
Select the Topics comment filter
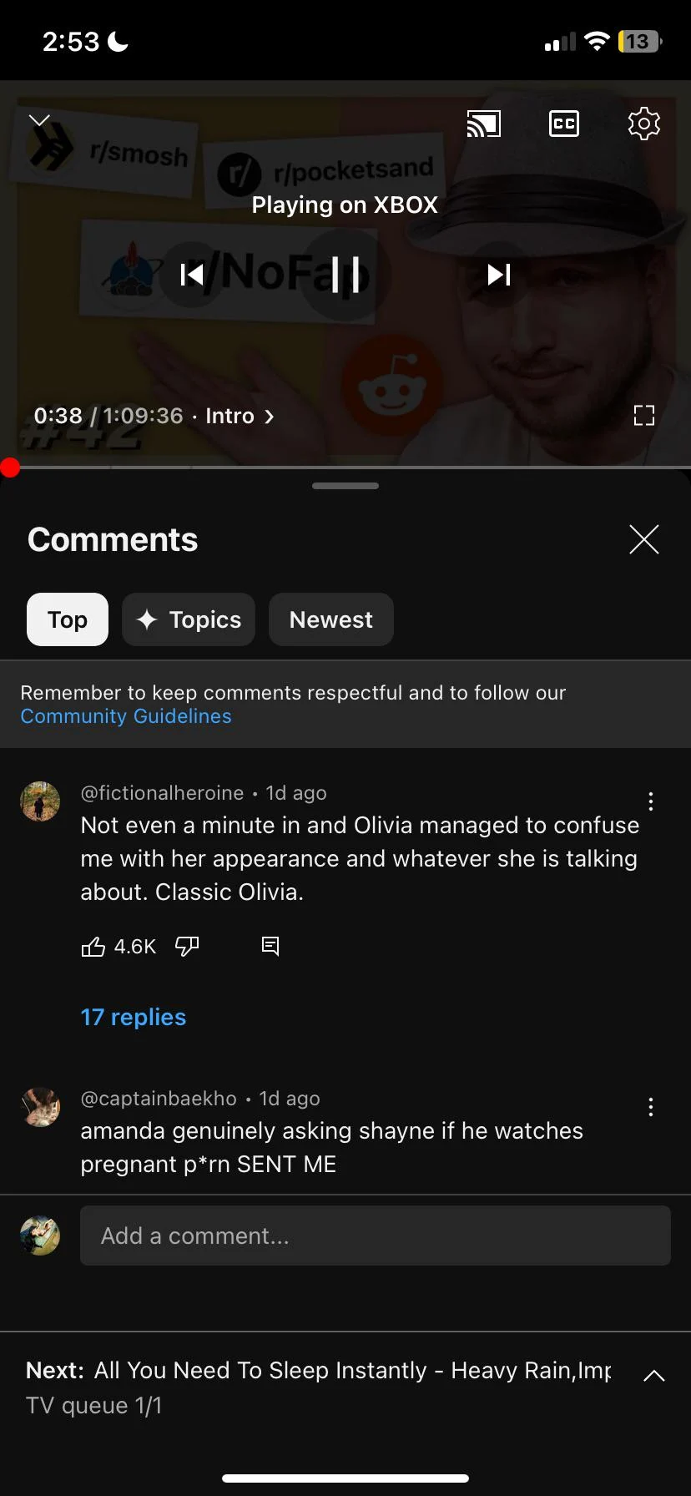click(188, 619)
